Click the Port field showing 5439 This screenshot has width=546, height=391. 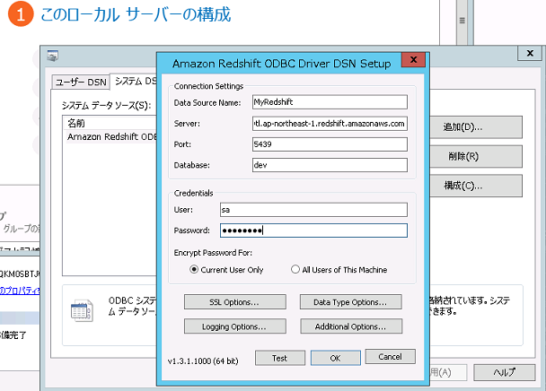click(330, 144)
